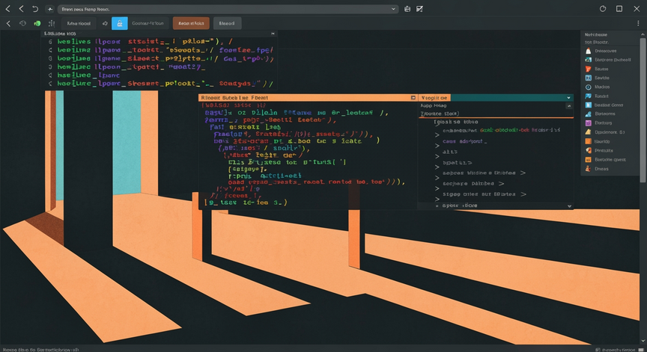Click the picture icon of Blarpens Dtcheatt
This screenshot has width=647, height=352.
coord(589,60)
